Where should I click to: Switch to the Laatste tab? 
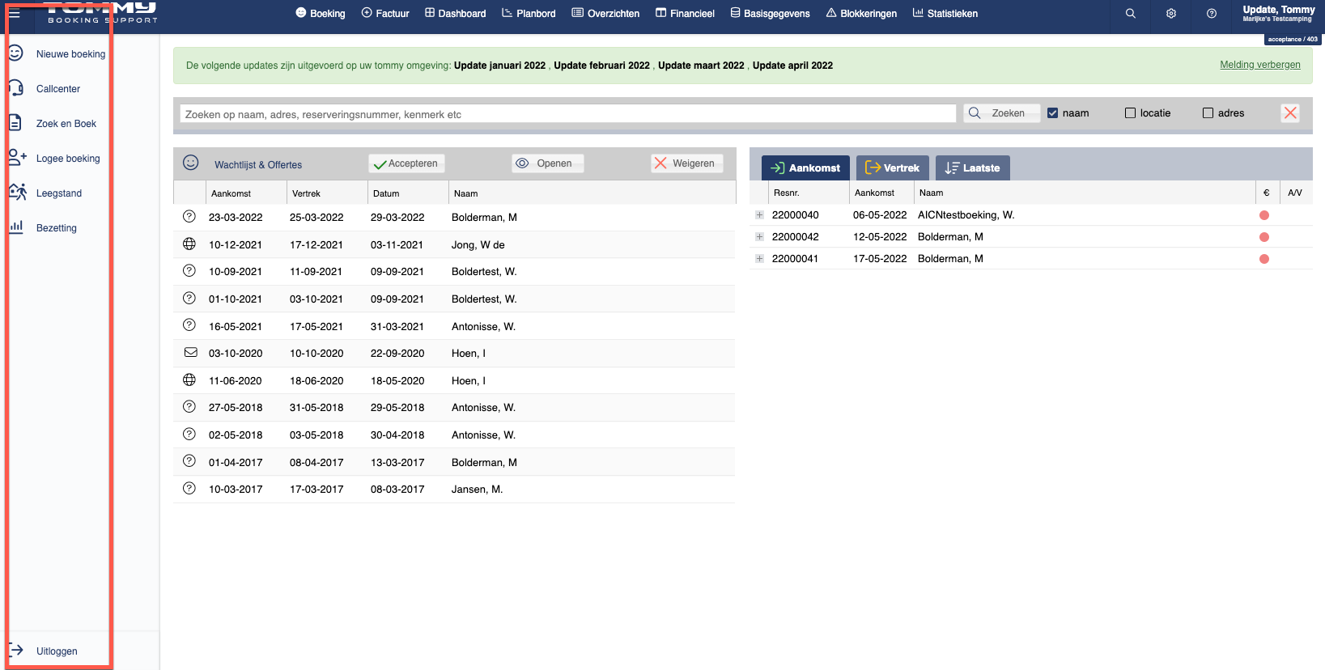click(x=973, y=167)
